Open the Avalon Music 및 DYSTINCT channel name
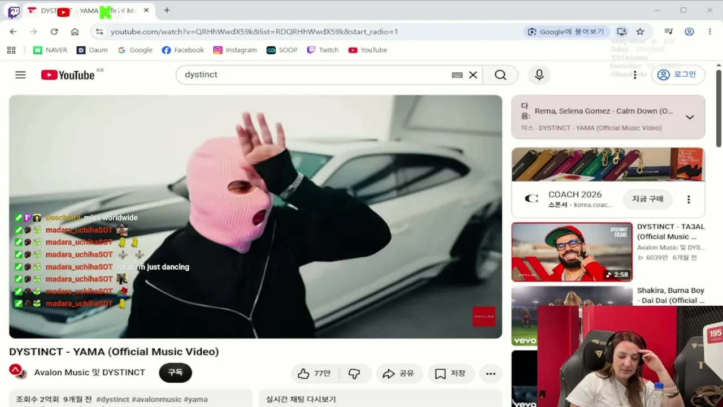 click(x=89, y=373)
